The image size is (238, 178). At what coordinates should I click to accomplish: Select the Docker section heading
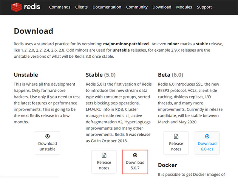point(167,165)
